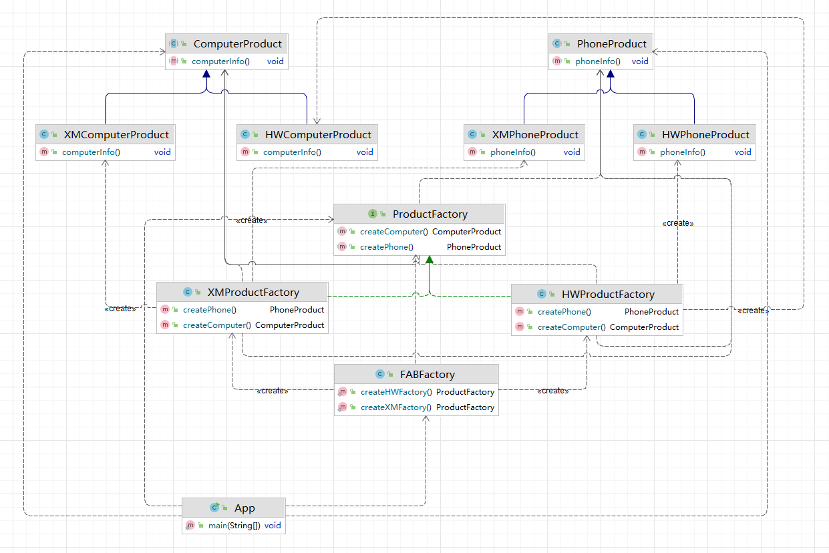Select the HWComputerProduct class header

pyautogui.click(x=307, y=134)
